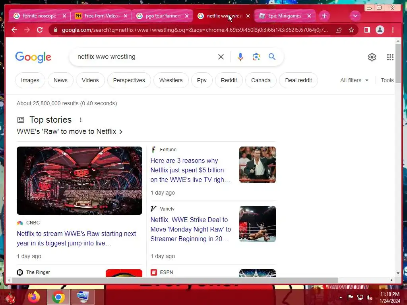Open the muted volume tray icon

(x=369, y=297)
